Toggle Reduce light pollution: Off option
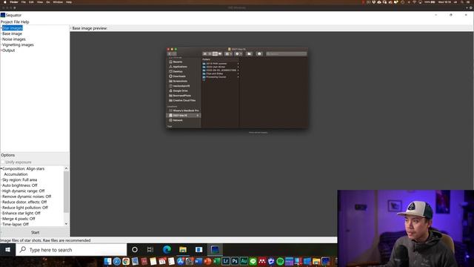Viewport: 474px width, 267px height. tap(25, 208)
